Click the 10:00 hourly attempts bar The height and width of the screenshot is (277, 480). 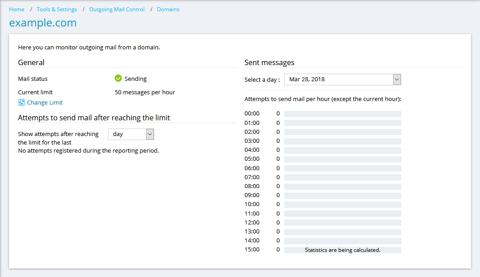[x=342, y=204]
